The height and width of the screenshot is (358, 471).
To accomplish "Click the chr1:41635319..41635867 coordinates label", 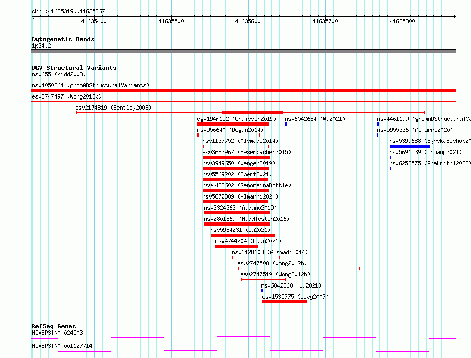I will 68,11.
